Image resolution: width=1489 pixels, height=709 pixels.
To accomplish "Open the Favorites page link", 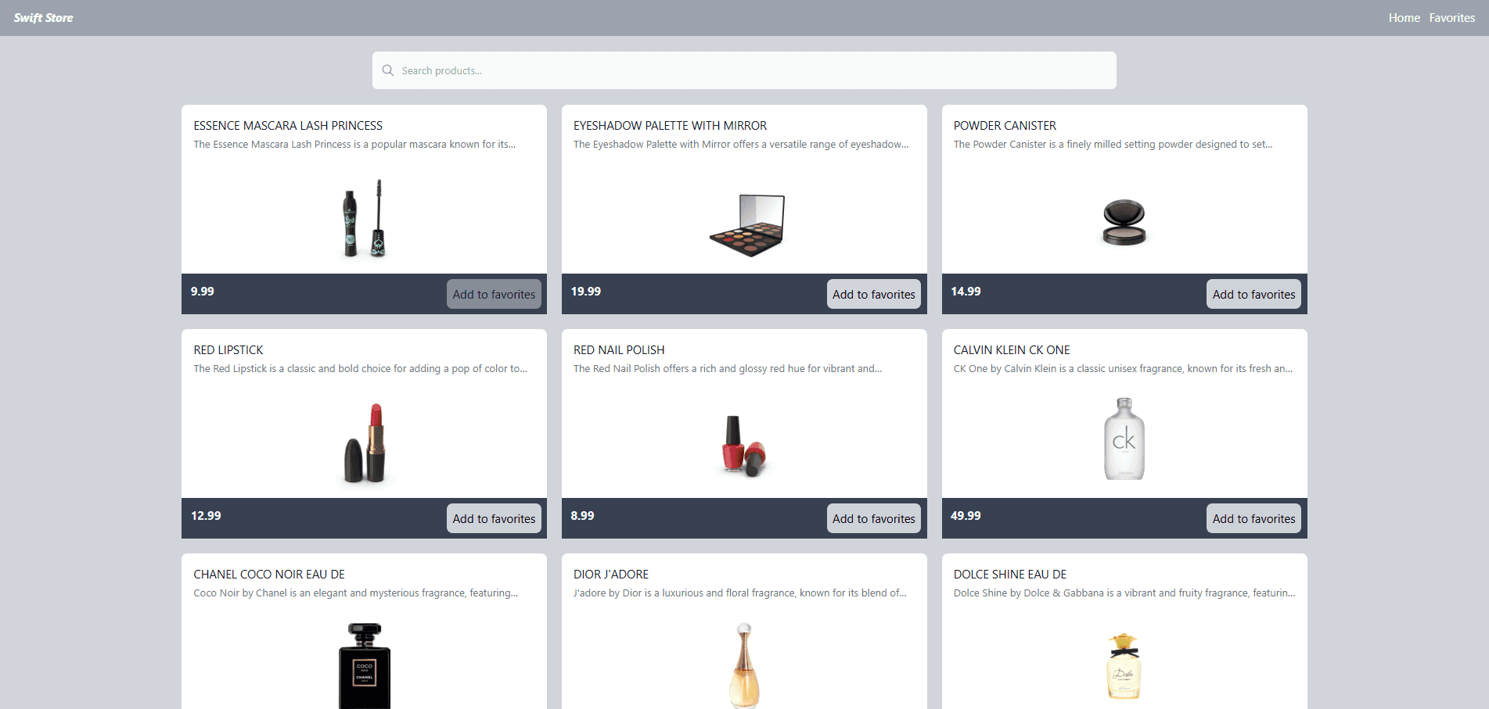I will point(1451,18).
